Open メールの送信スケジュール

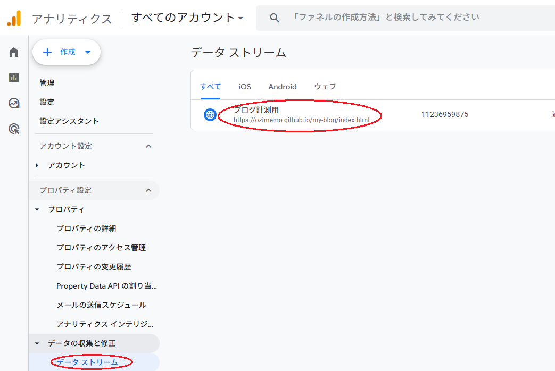click(101, 305)
